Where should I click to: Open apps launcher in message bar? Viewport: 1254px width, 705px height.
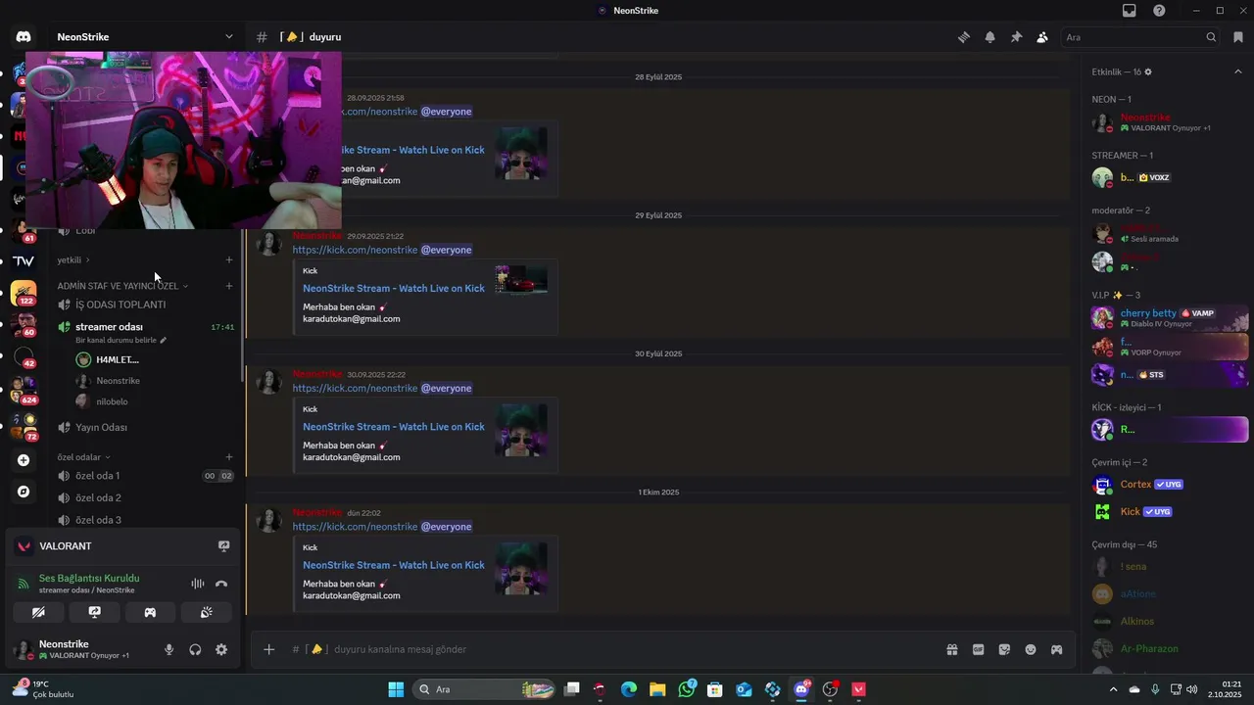point(1057,649)
